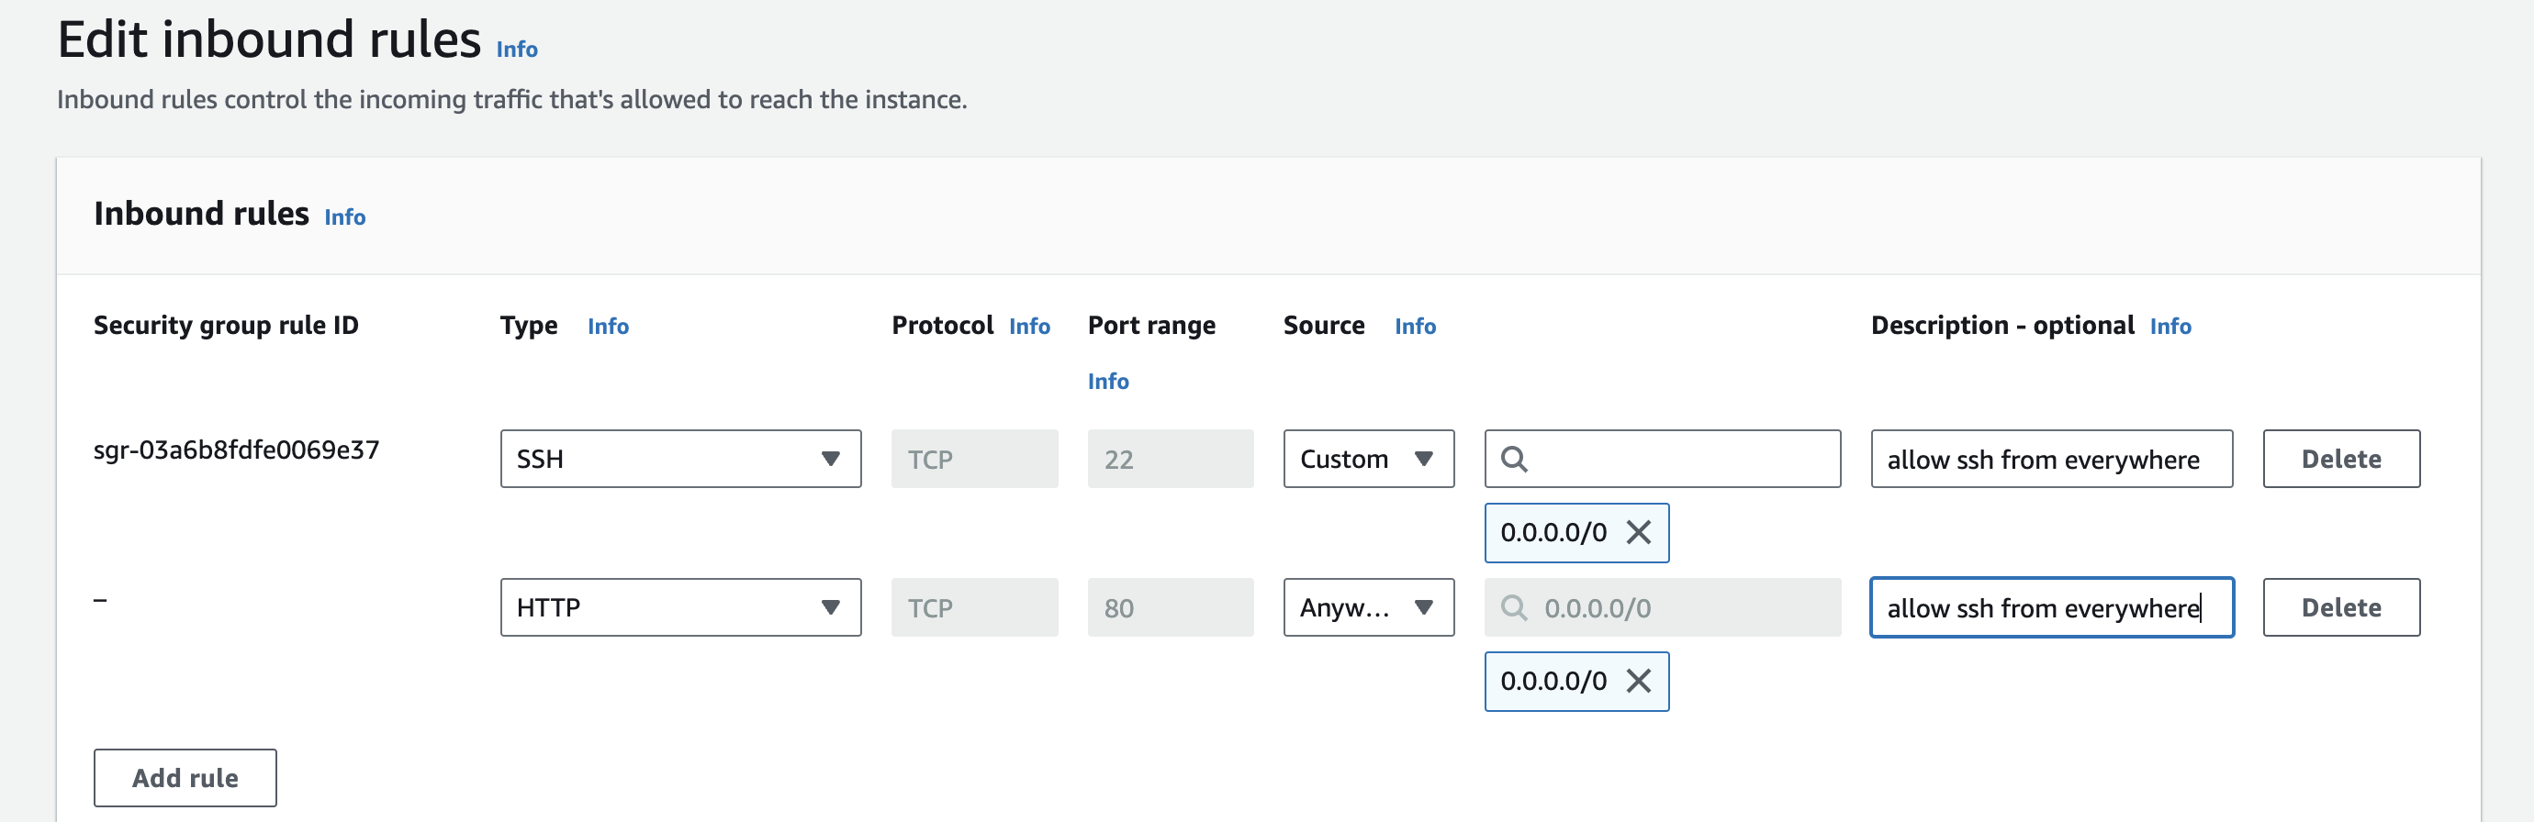
Task: Open Info link beside Inbound rules heading
Action: pyautogui.click(x=344, y=217)
